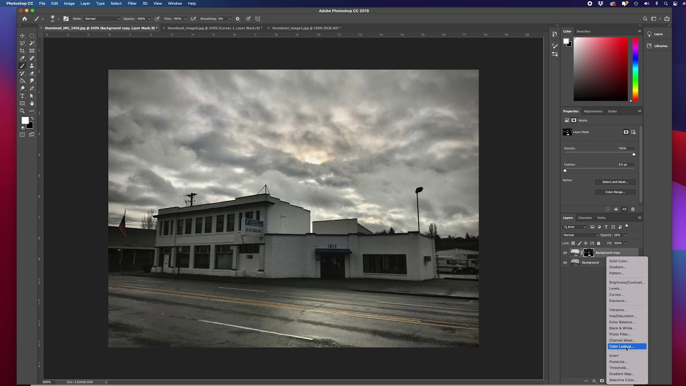Toggle symmetry paint options butterfly

click(258, 19)
